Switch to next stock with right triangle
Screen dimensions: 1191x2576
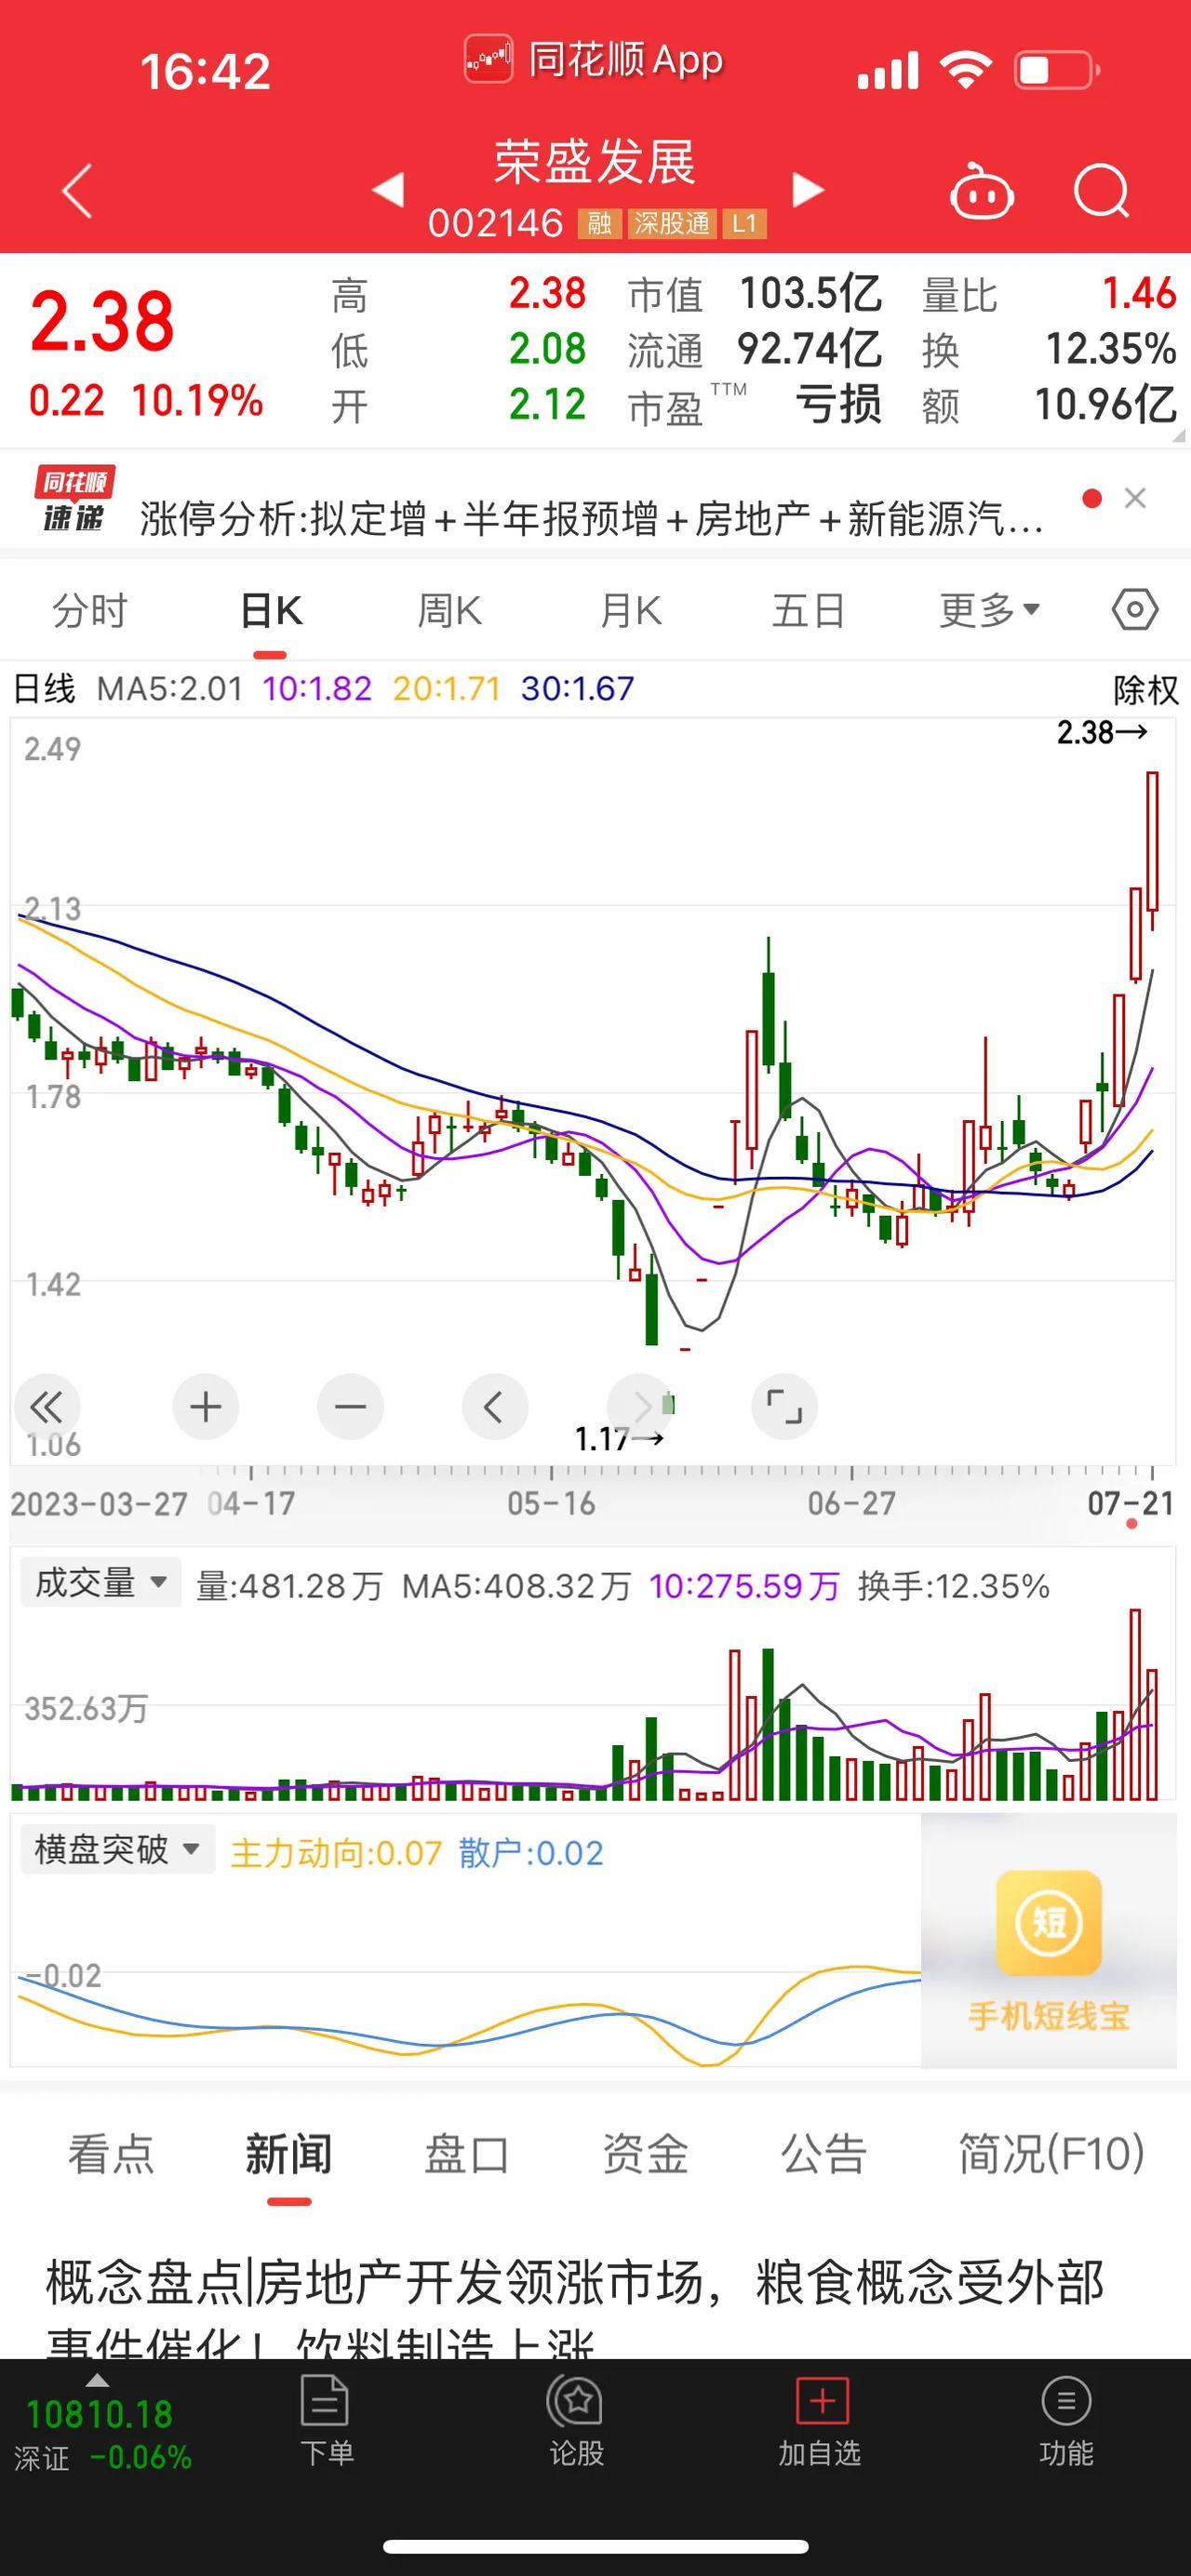pyautogui.click(x=807, y=189)
